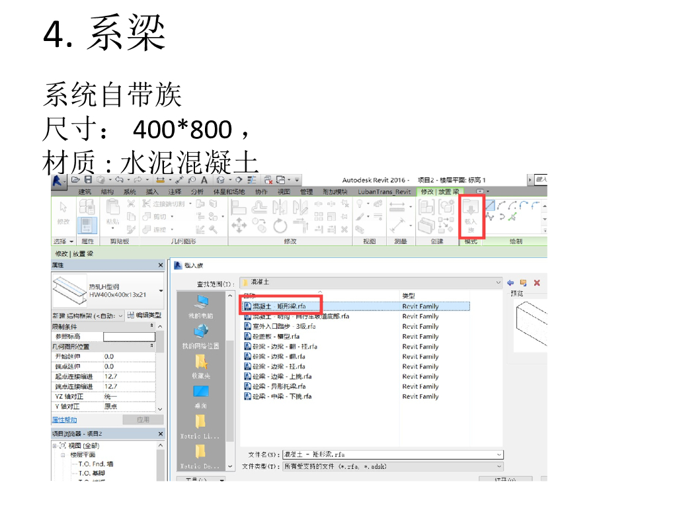The image size is (677, 508).
Task: Open the 管理 ribbon tab
Action: (306, 191)
